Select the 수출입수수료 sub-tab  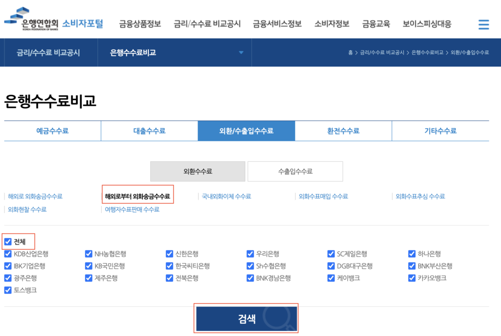coord(295,171)
